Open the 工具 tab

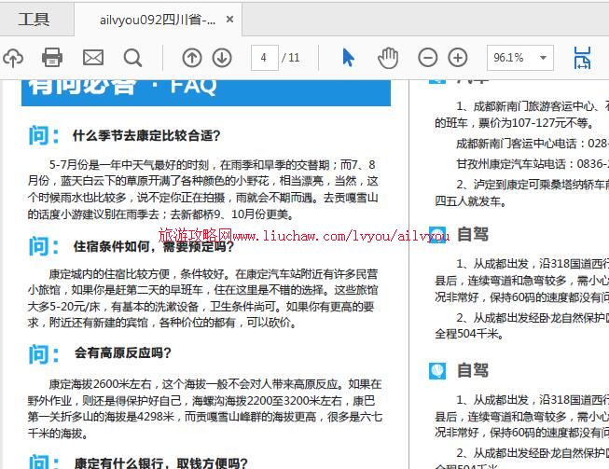(x=35, y=20)
